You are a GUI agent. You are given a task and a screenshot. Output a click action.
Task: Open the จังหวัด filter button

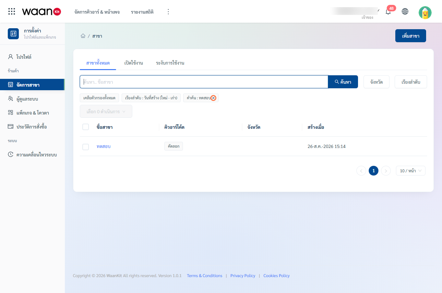click(x=376, y=82)
